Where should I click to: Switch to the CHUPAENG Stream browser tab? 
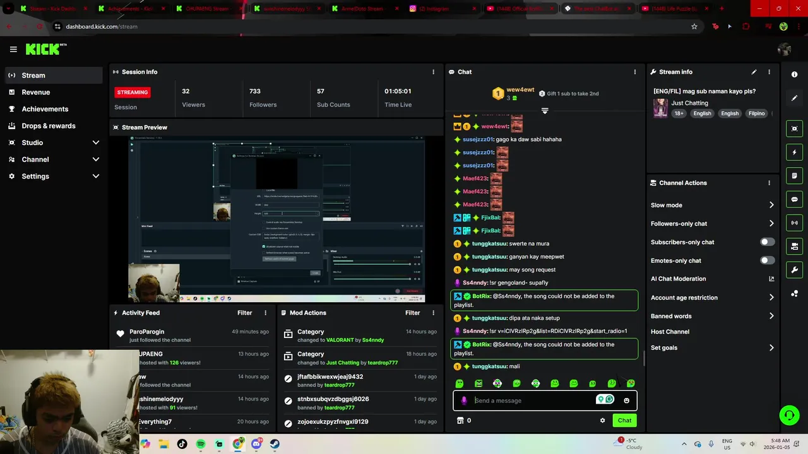(208, 9)
